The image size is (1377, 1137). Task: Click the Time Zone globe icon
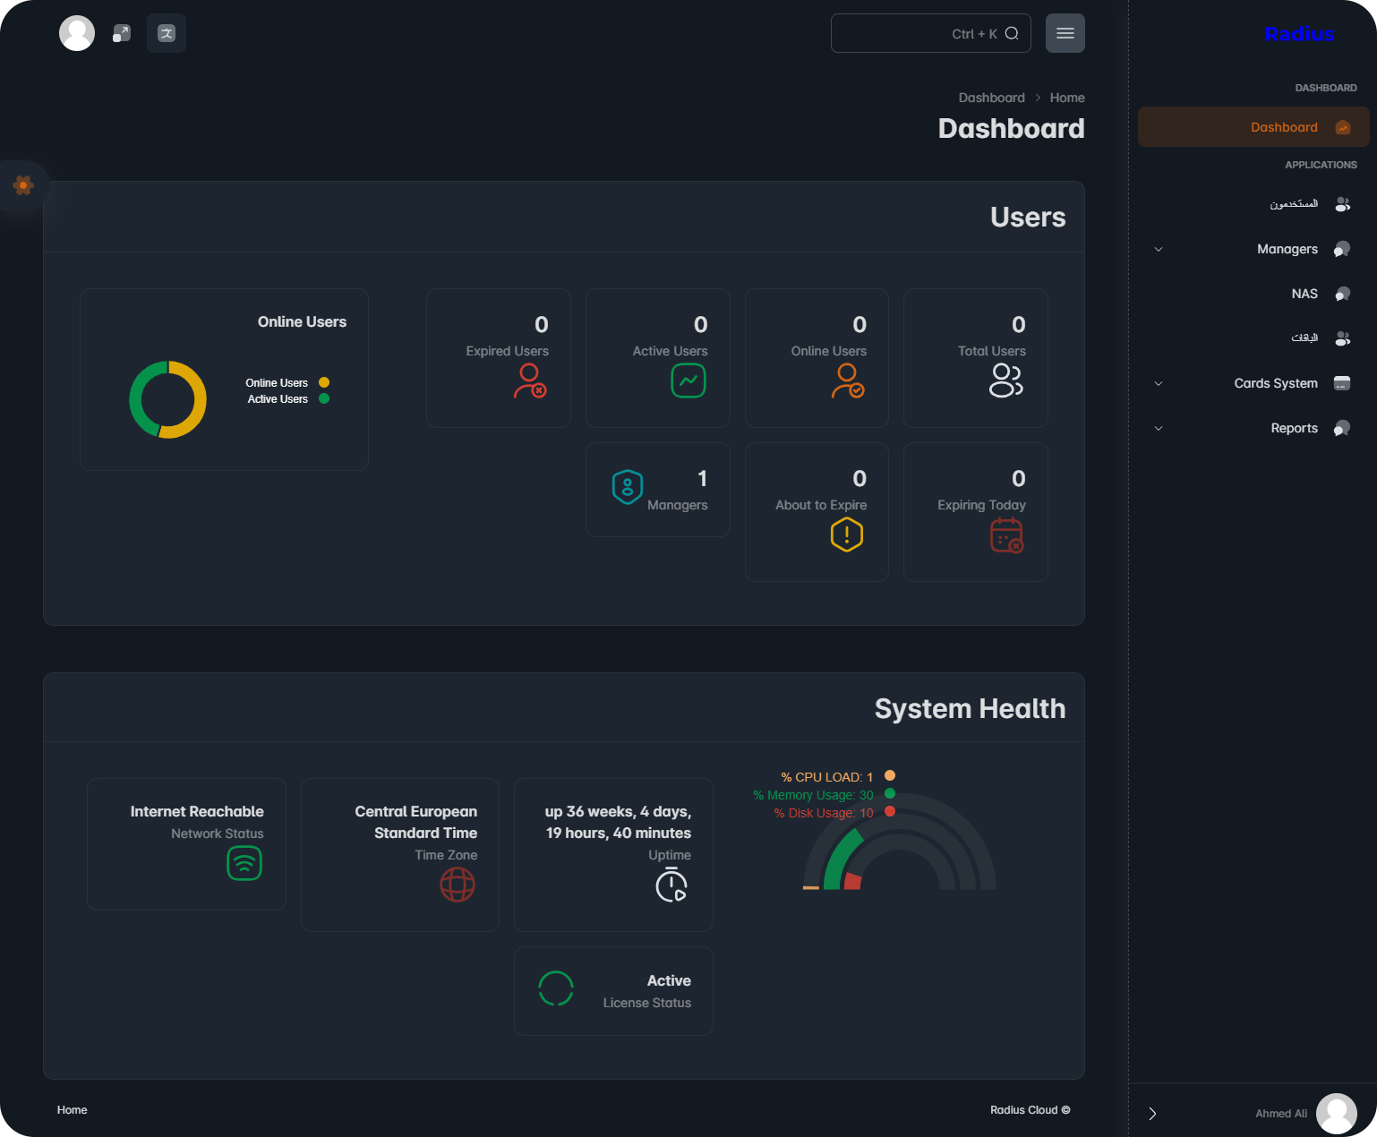[x=458, y=885]
